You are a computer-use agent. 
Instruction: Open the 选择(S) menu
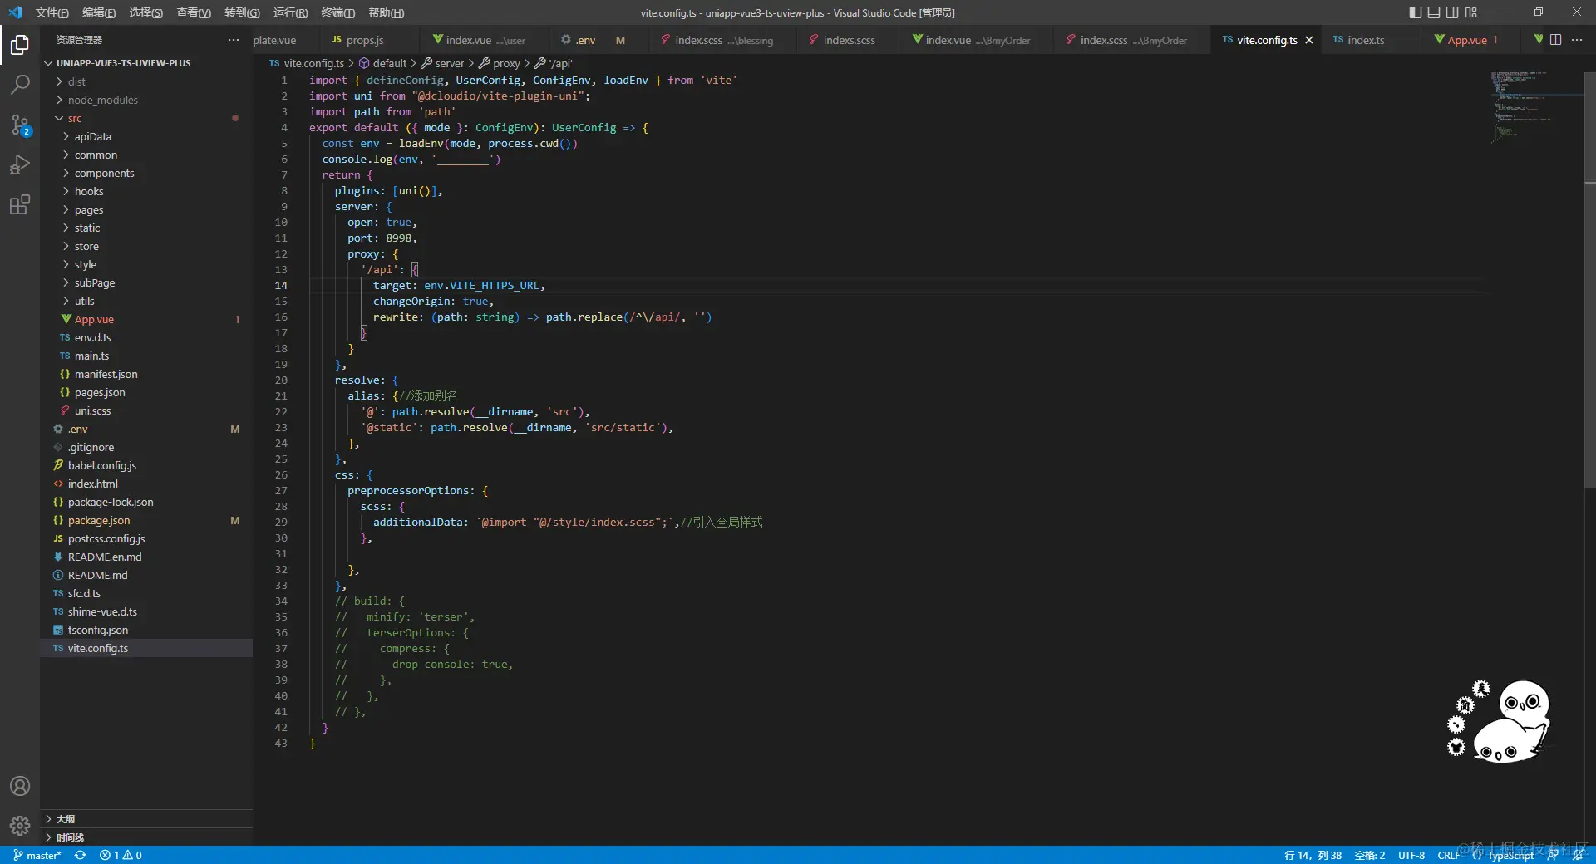(145, 12)
